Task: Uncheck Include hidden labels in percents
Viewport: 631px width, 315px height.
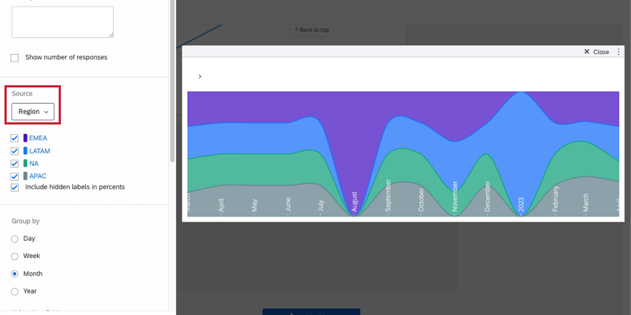Action: tap(15, 188)
